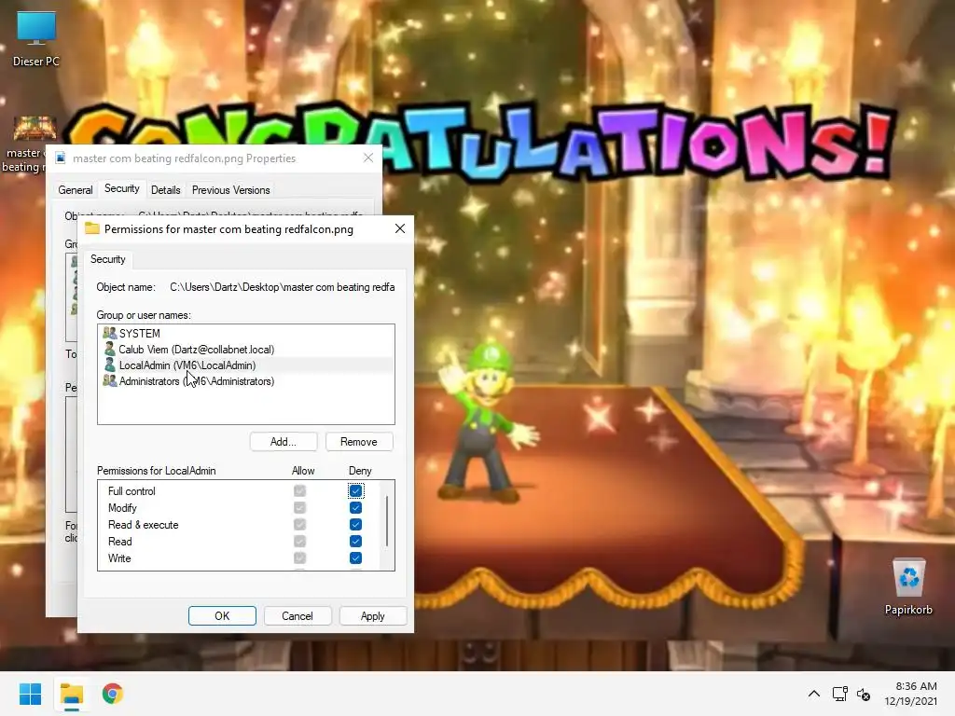
Task: Click the Add... button
Action: 284,441
